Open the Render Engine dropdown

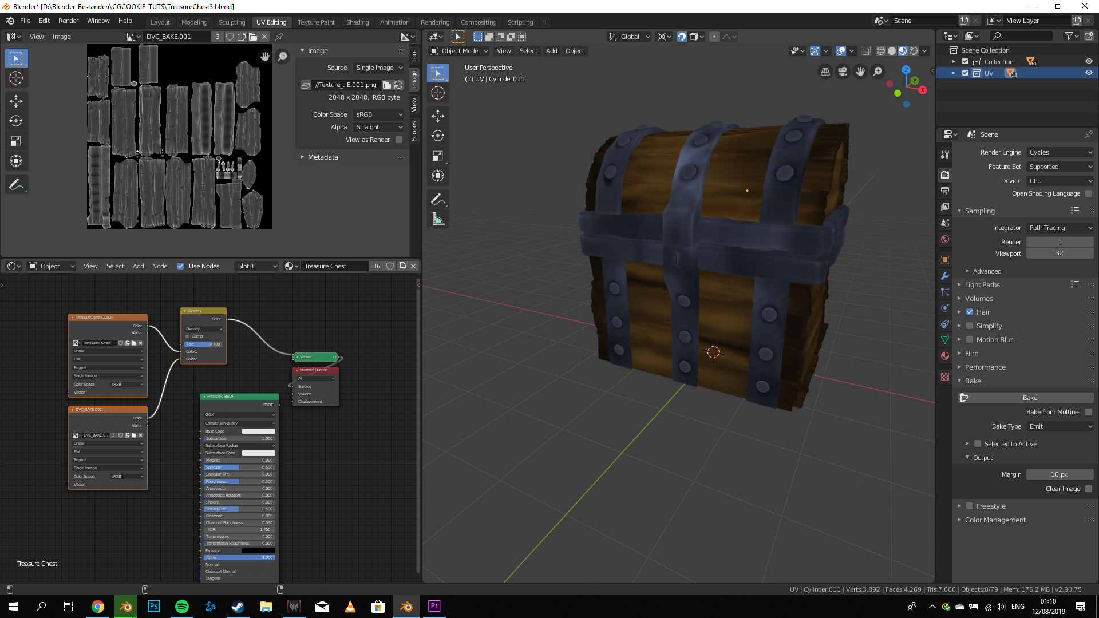[x=1060, y=152]
